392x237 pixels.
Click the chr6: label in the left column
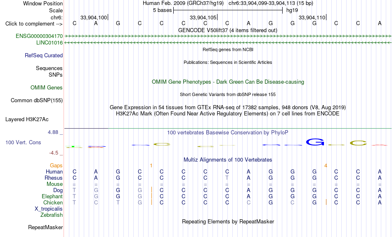click(57, 17)
